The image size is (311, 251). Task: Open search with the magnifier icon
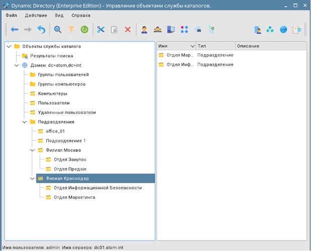pos(58,30)
